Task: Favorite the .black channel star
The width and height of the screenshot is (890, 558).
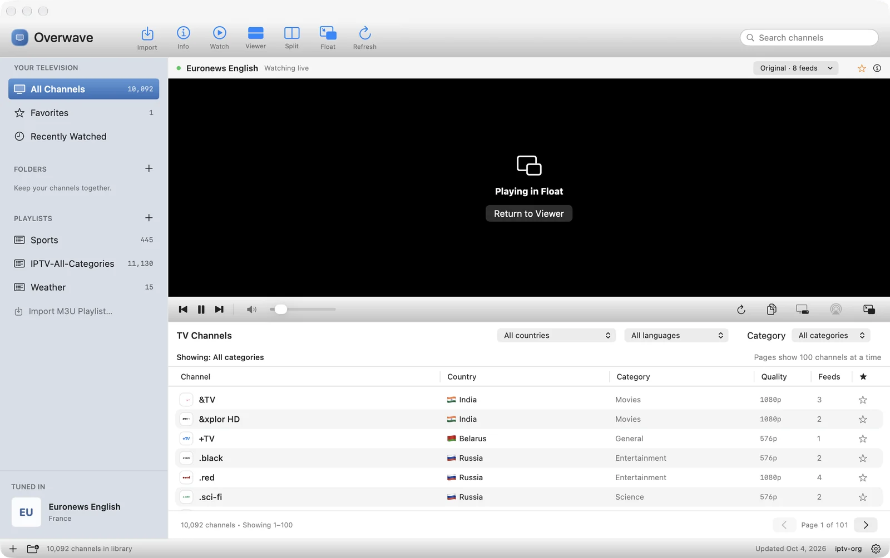Action: click(x=863, y=458)
